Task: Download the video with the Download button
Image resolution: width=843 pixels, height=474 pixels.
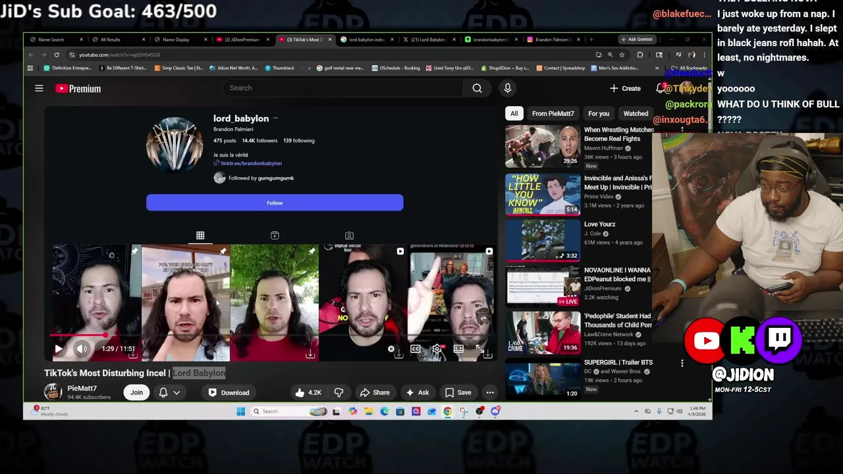Action: pos(229,392)
